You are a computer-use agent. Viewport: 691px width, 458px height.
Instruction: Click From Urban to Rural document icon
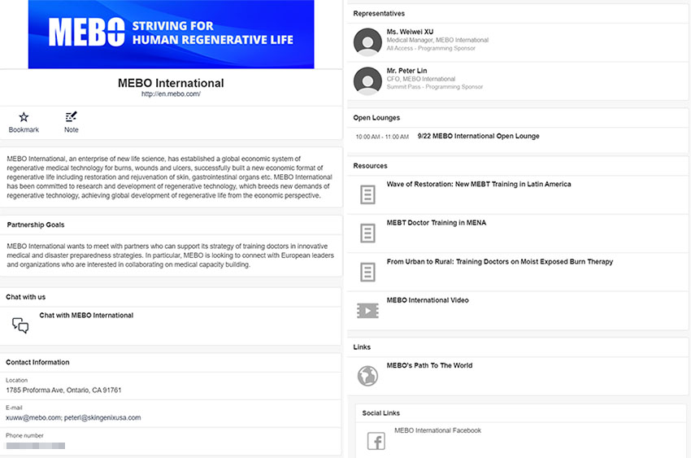(x=367, y=272)
